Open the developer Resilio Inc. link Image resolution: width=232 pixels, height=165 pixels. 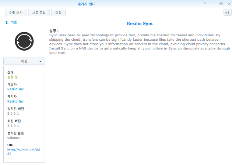pyautogui.click(x=16, y=89)
